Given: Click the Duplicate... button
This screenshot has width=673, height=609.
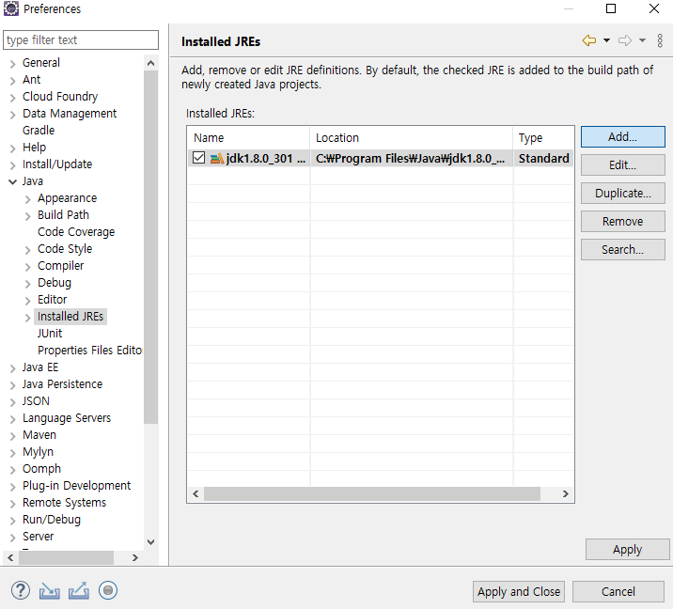Looking at the screenshot, I should [x=623, y=193].
